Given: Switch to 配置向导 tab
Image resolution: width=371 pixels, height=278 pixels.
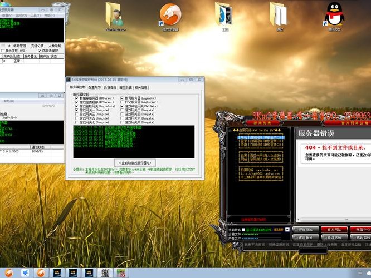Looking at the screenshot, I should [x=94, y=87].
